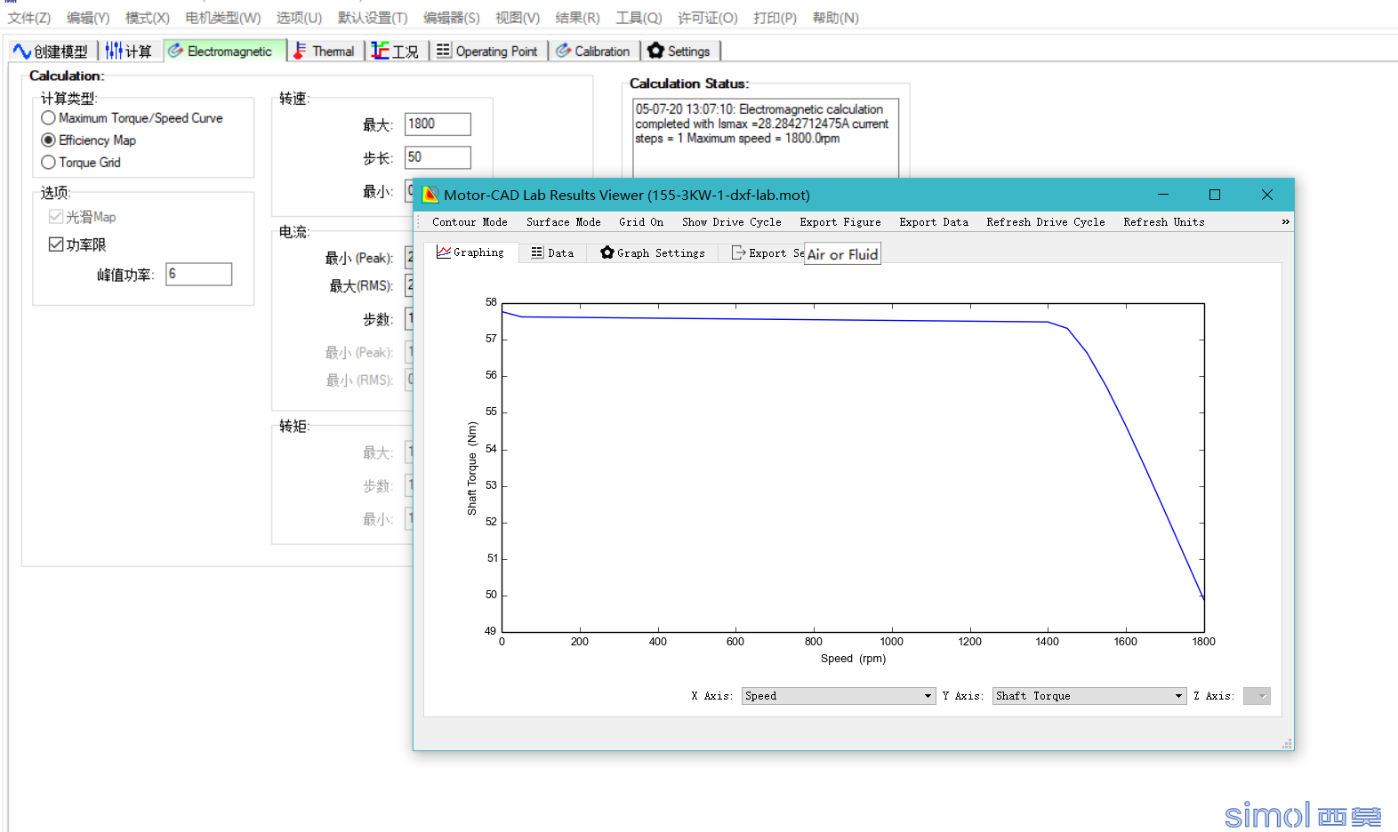
Task: Select the Electromagnetic tab
Action: pos(222,52)
